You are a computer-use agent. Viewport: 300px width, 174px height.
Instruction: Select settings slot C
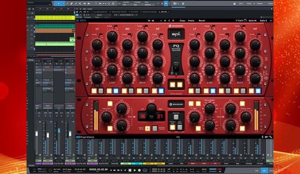(x=169, y=20)
